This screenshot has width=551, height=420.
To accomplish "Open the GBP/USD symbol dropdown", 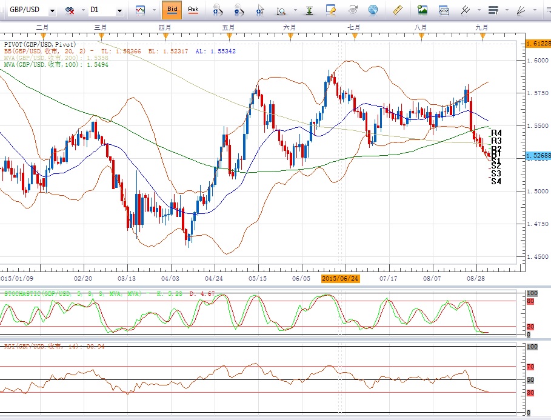I will pyautogui.click(x=52, y=11).
